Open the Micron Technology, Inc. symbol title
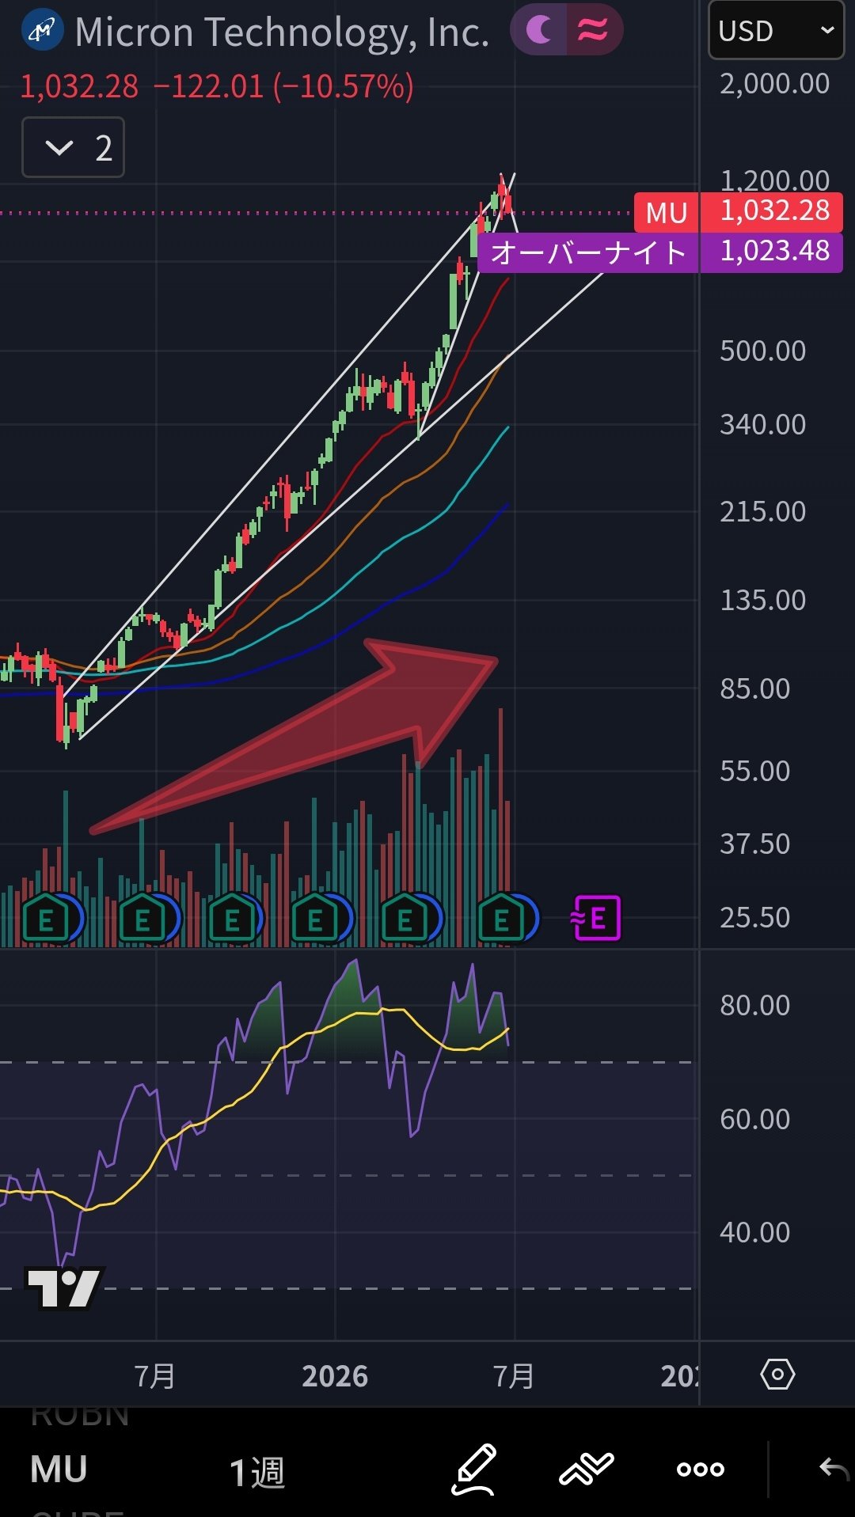 click(282, 32)
